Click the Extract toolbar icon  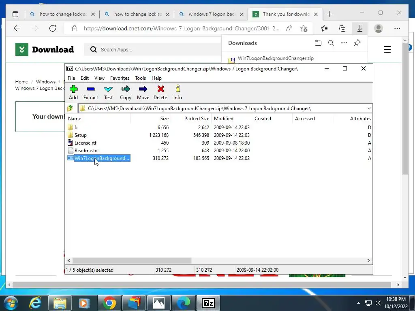coord(90,92)
